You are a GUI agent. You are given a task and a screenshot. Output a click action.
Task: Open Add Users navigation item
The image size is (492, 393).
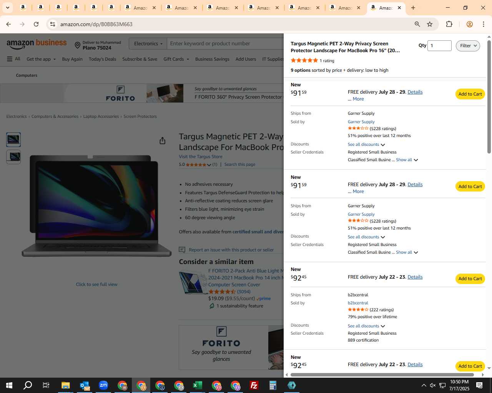coord(246,59)
